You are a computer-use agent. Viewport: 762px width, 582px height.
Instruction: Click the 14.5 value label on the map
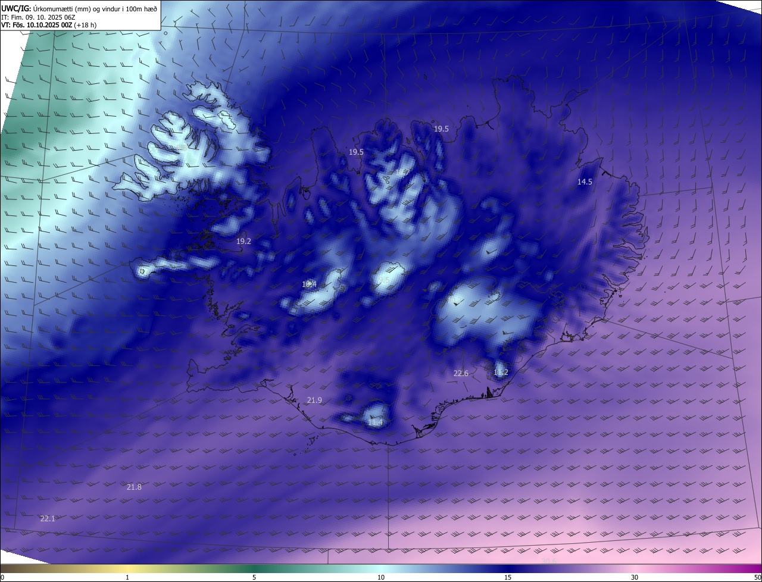[x=585, y=182]
